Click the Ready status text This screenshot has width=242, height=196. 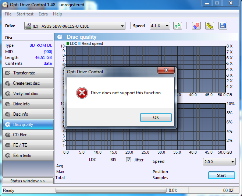[x=9, y=190]
